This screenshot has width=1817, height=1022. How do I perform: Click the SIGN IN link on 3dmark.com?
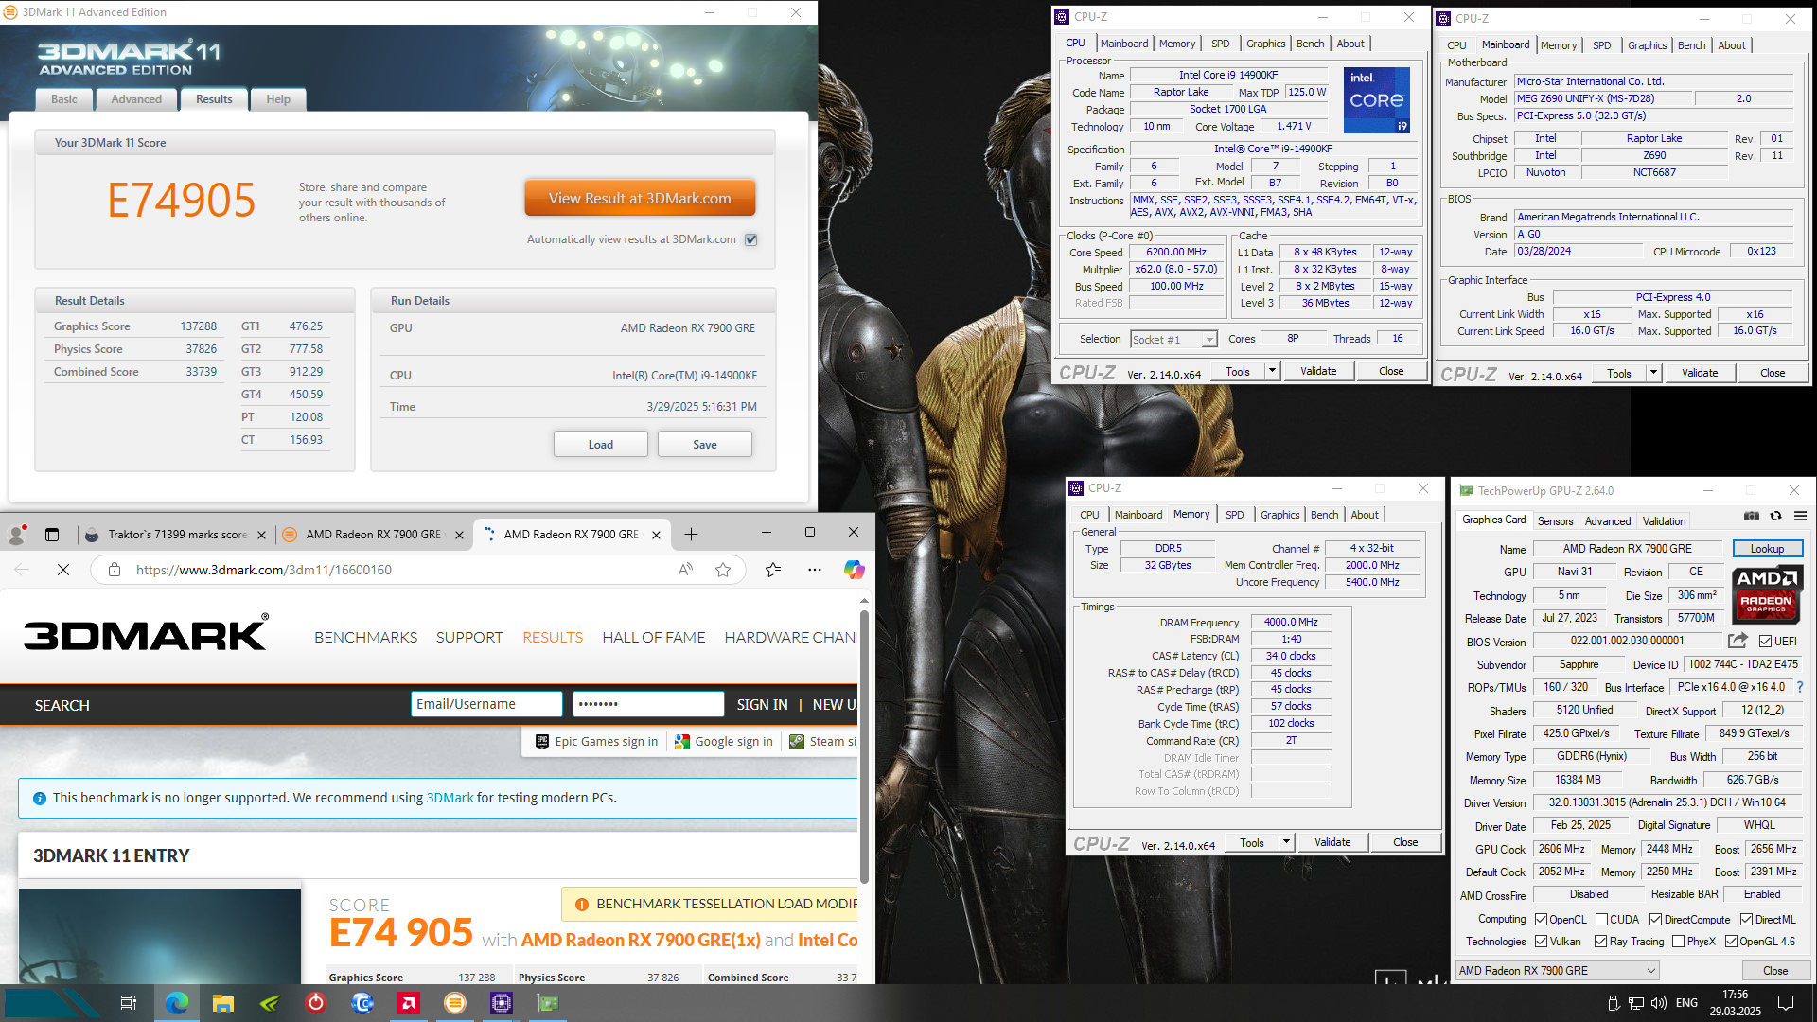pos(762,705)
